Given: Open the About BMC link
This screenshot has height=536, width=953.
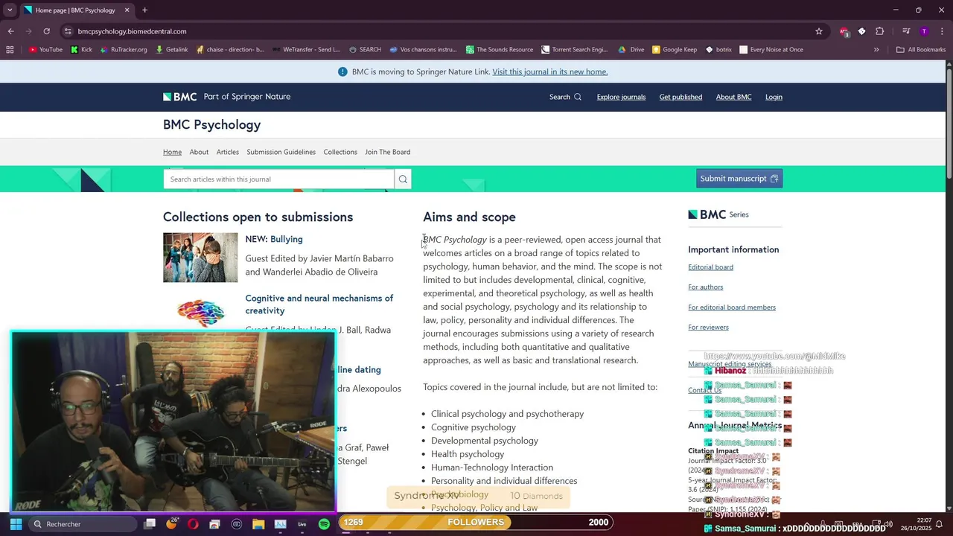Looking at the screenshot, I should coord(733,97).
